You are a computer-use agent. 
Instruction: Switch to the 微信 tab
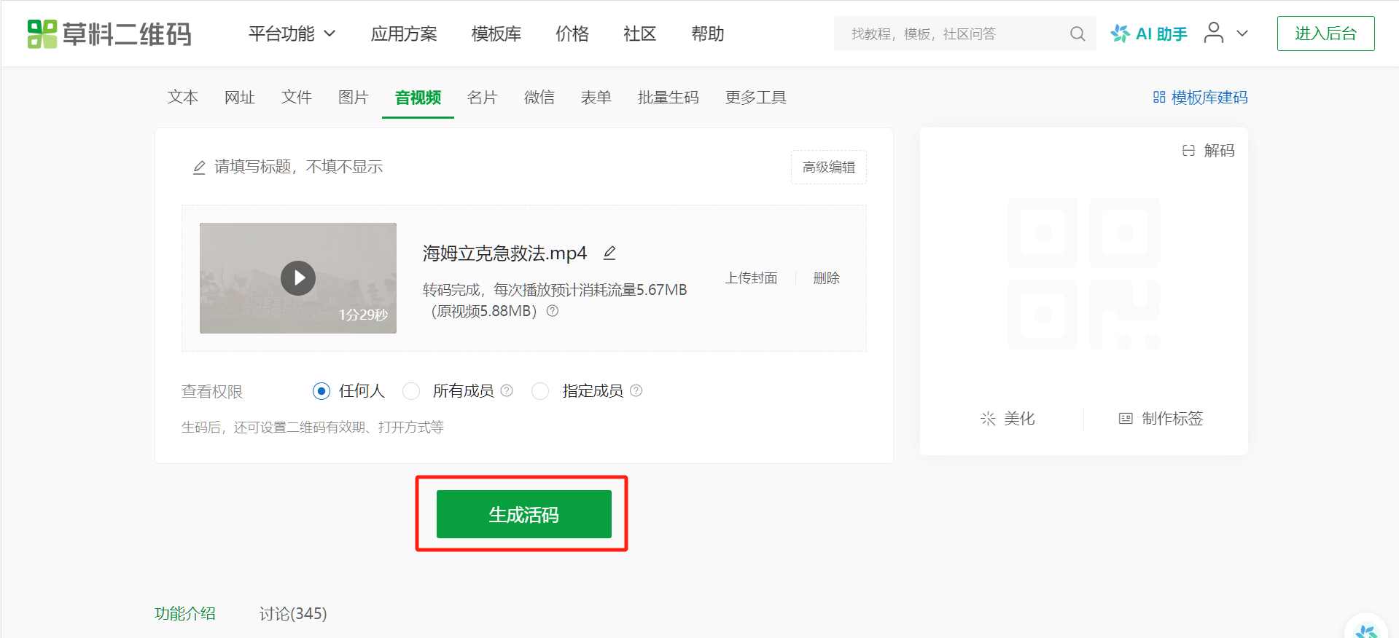(x=539, y=97)
